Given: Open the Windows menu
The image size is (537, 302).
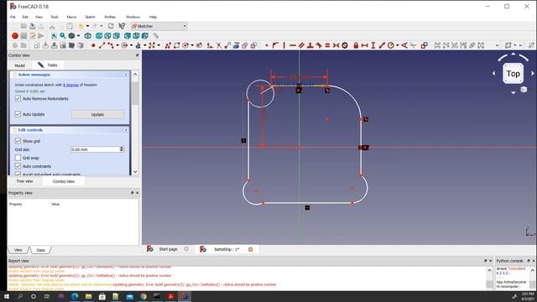Looking at the screenshot, I should coord(133,17).
